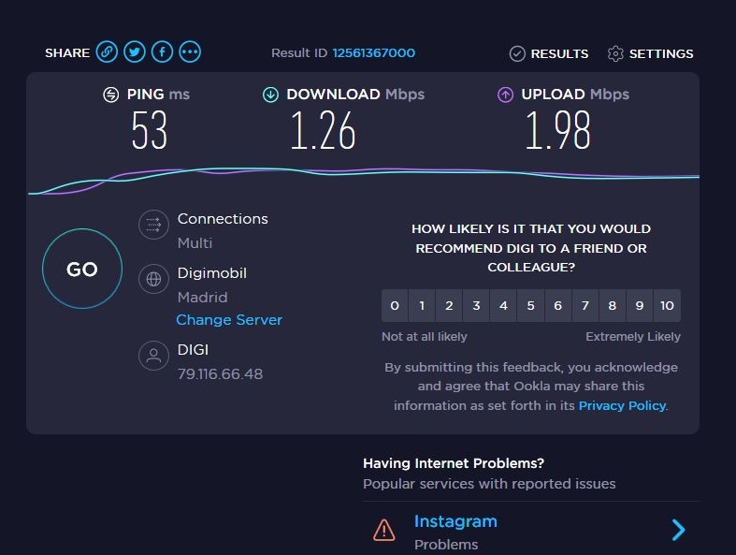Select rating 5 on recommendation scale
This screenshot has height=555, width=736.
530,306
